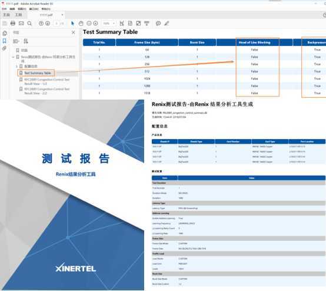Go to previous page arrow
The height and width of the screenshot is (291, 326).
[41, 24]
